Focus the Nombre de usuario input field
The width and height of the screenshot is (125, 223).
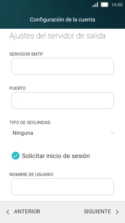click(x=62, y=187)
